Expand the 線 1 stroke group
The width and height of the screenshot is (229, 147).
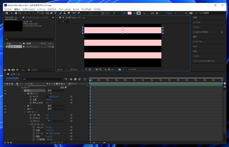click(24, 106)
